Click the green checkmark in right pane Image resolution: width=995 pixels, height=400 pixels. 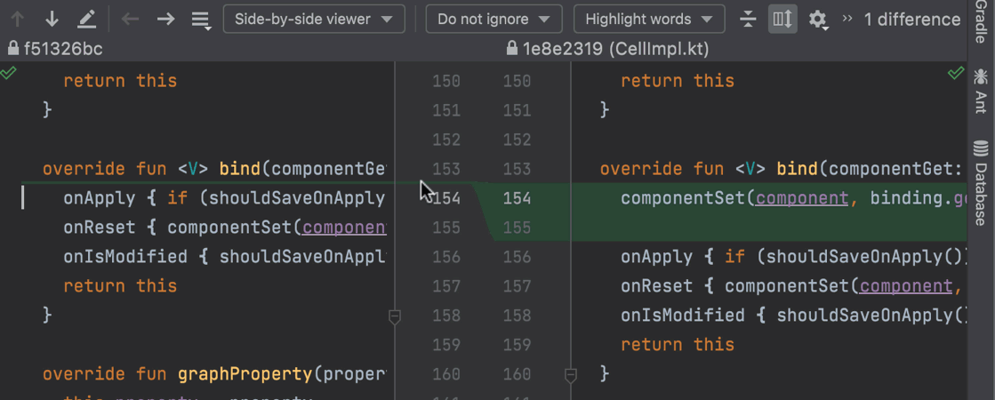pos(956,72)
